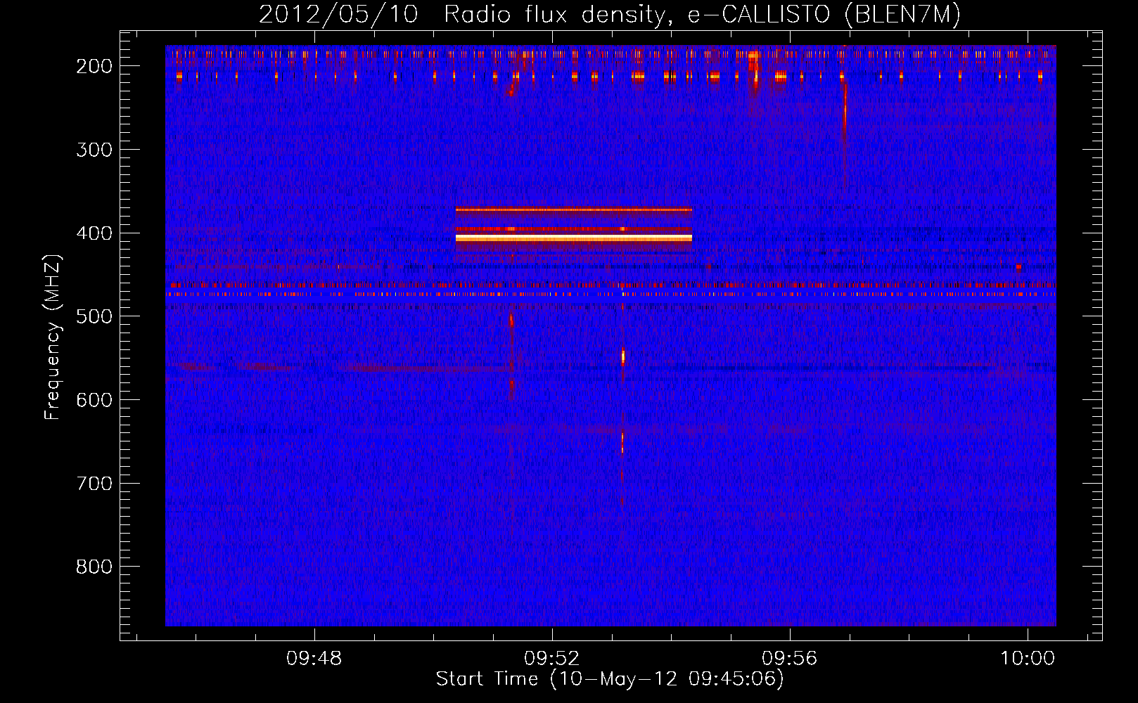Click the 10:00 time tick label
Viewport: 1138px width, 703px height.
click(x=1028, y=659)
